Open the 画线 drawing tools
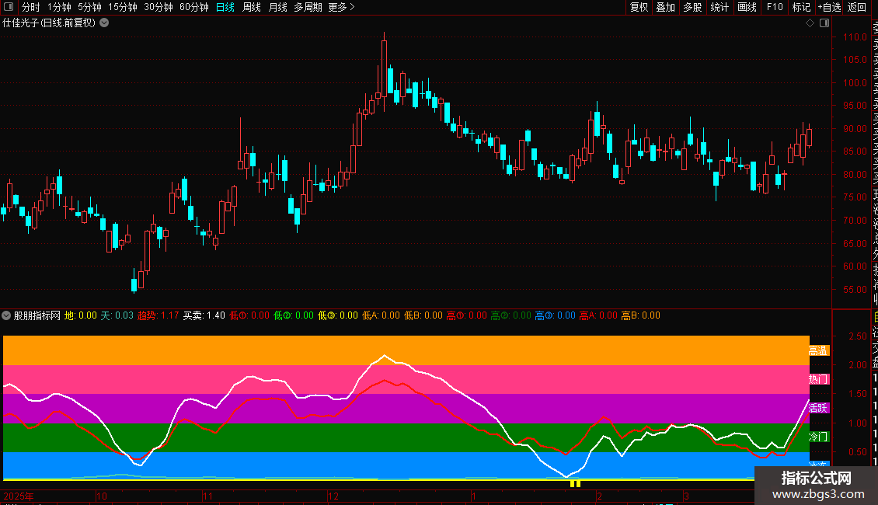Viewport: 878px width, 505px height. 747,7
